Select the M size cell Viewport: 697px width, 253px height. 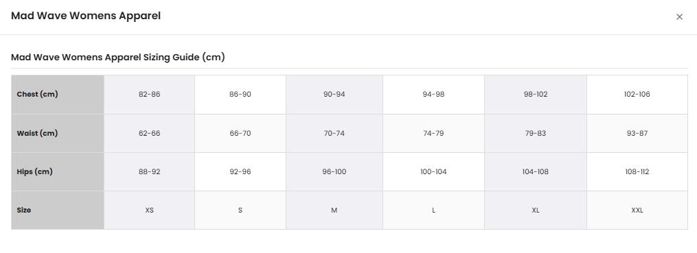pos(334,210)
